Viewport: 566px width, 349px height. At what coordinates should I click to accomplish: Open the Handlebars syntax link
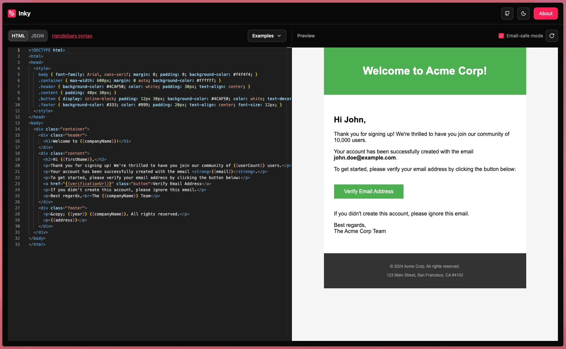[x=72, y=36]
